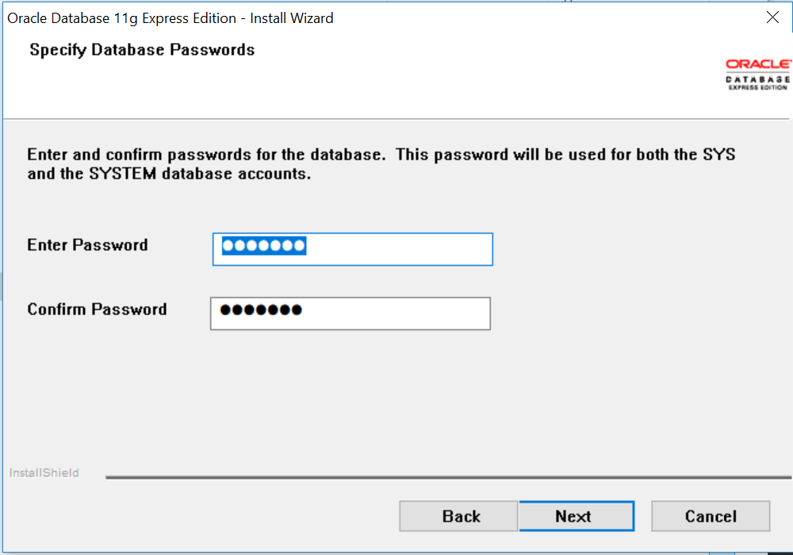Click the Enter Password input field
This screenshot has width=793, height=555.
click(353, 249)
